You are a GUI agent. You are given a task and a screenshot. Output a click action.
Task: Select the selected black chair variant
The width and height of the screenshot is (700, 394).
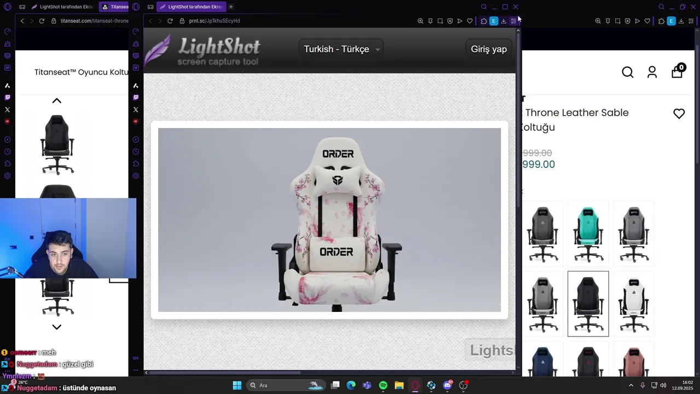[x=588, y=304]
